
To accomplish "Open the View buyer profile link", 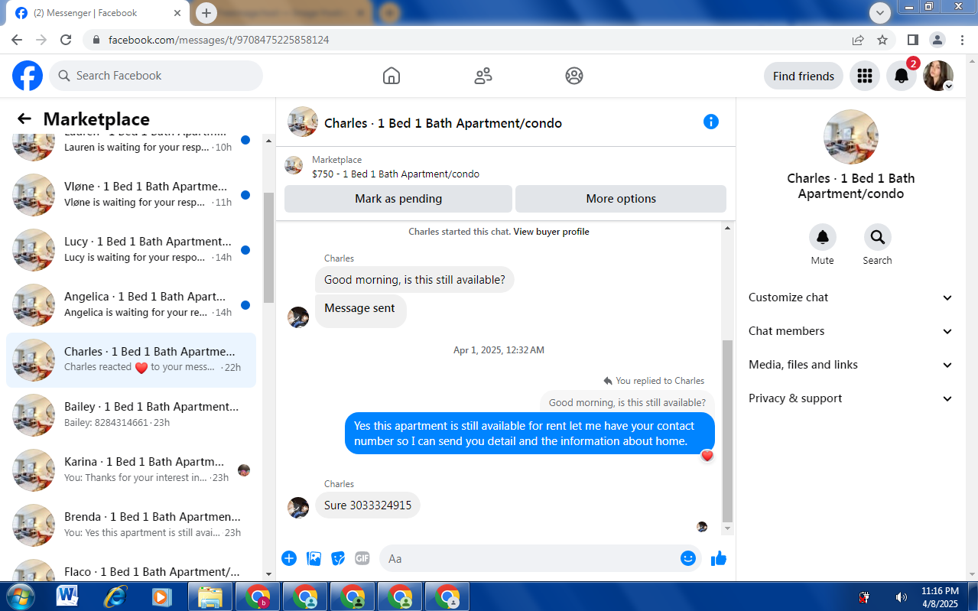I will (x=551, y=232).
